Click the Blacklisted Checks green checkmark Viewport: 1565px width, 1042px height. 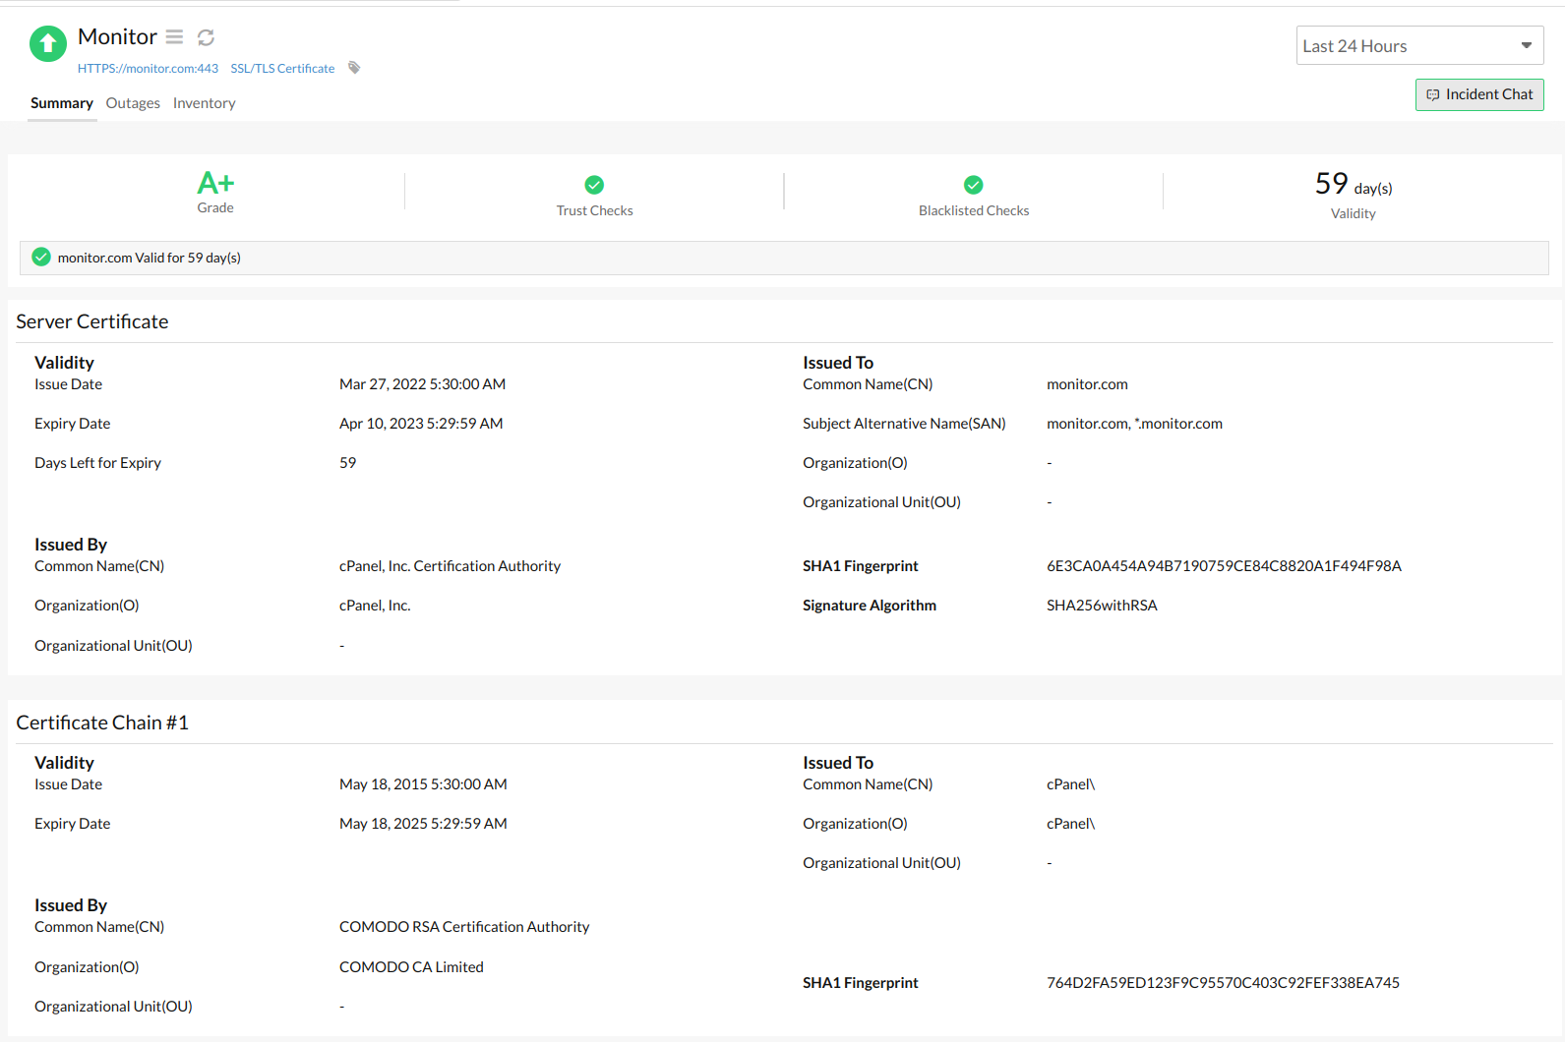point(973,185)
